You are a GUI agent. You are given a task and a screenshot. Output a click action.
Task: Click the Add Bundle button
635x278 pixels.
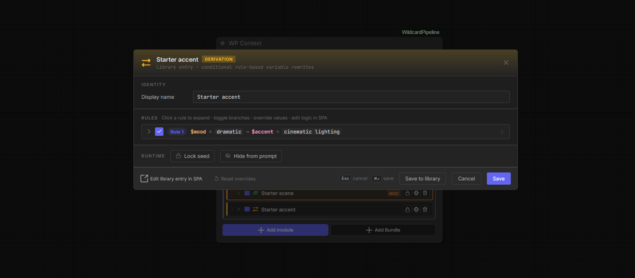point(383,230)
